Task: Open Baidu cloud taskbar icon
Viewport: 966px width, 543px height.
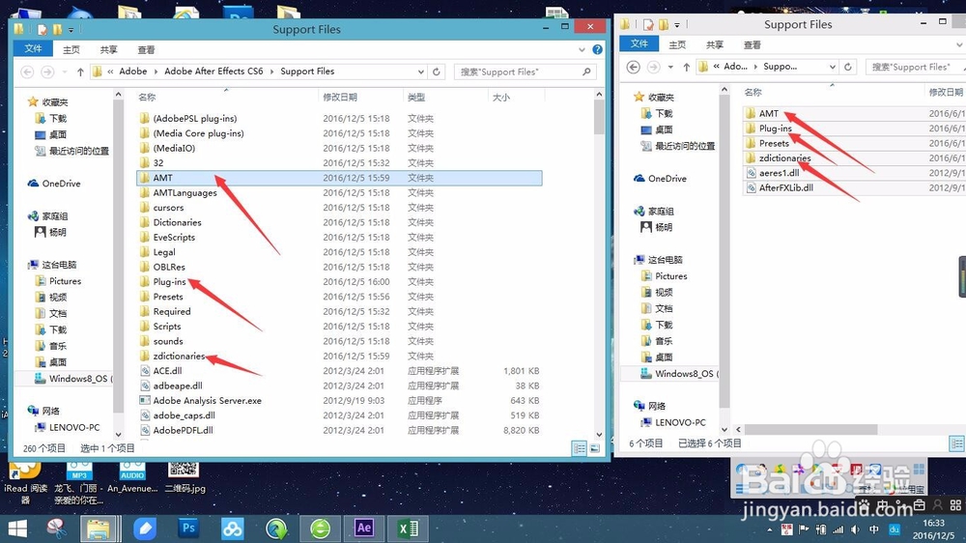Action: tap(232, 529)
